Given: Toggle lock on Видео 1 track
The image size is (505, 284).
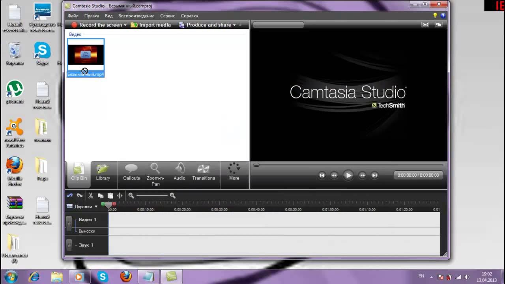Looking at the screenshot, I should pyautogui.click(x=69, y=223).
